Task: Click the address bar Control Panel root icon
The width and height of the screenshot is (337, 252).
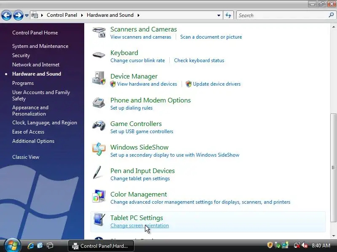Action: click(x=35, y=15)
